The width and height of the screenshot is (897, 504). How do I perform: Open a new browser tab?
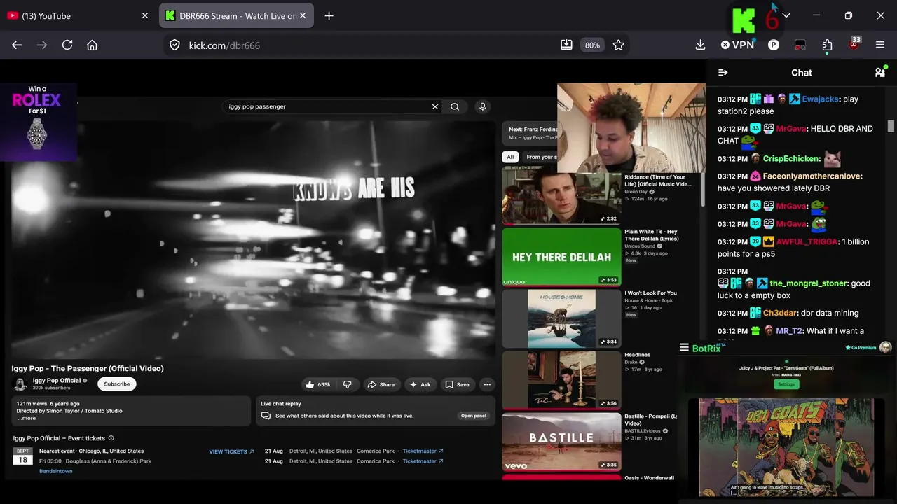[x=329, y=15]
